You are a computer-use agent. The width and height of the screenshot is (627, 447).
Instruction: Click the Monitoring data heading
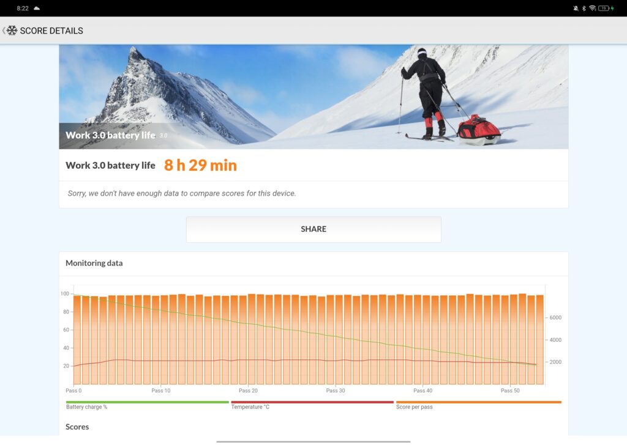pos(94,263)
